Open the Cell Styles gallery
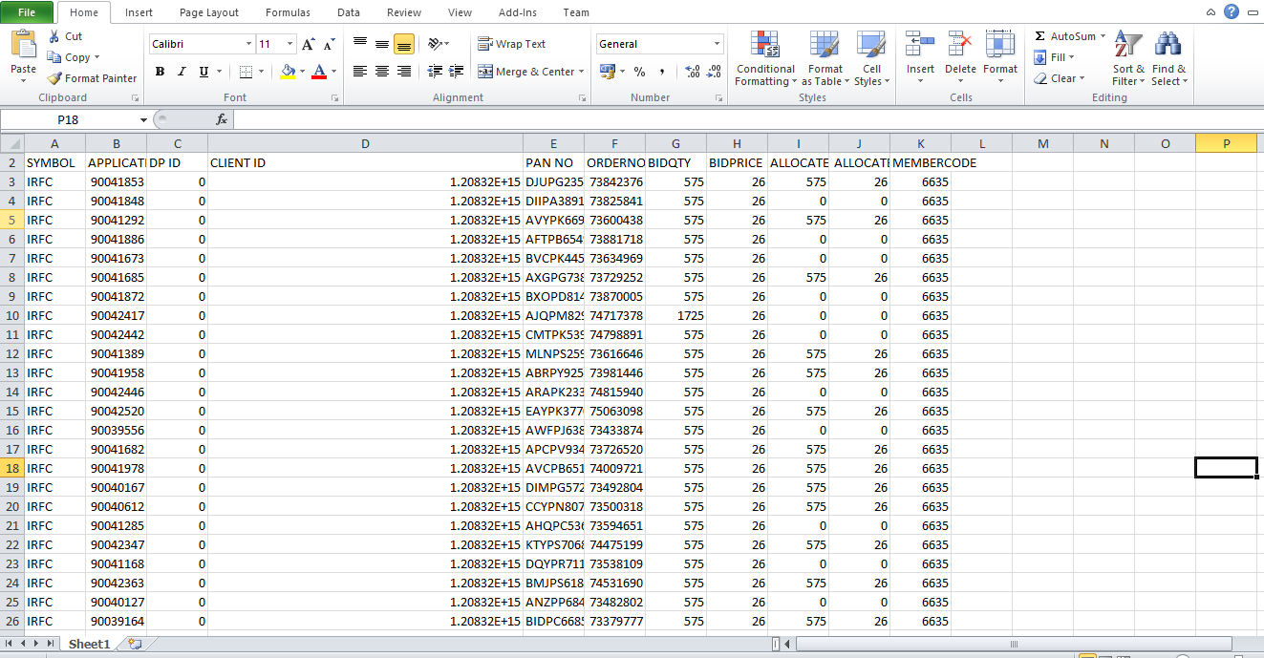Image resolution: width=1264 pixels, height=658 pixels. point(871,58)
